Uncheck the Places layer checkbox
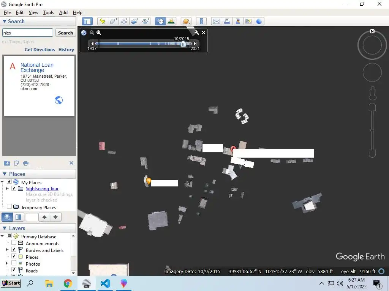Screen dimensions: 389x291 click(x=14, y=256)
